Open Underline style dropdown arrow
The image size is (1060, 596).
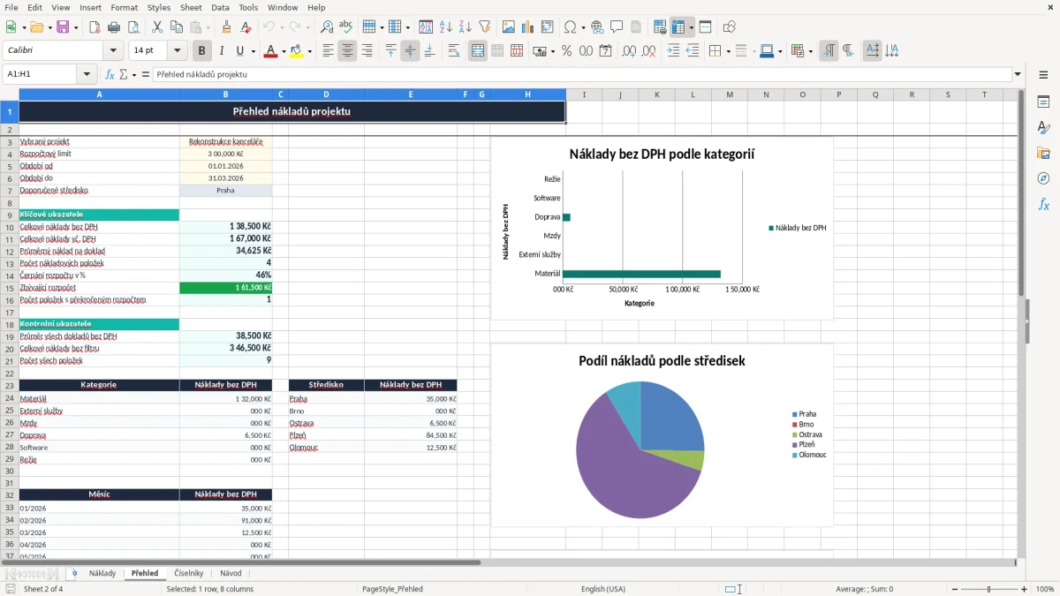pyautogui.click(x=253, y=51)
